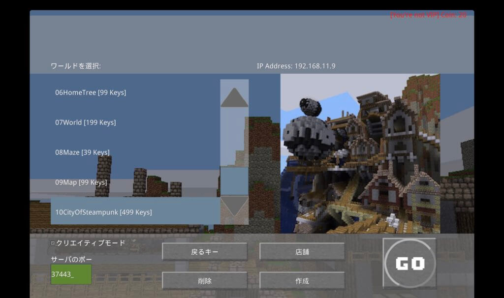The height and width of the screenshot is (298, 504).
Task: Focus the server port field showing 37443
Action: pos(71,274)
